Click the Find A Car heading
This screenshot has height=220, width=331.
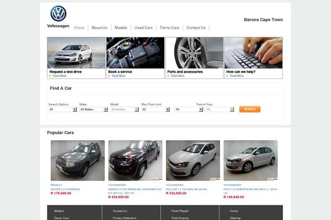pos(61,89)
